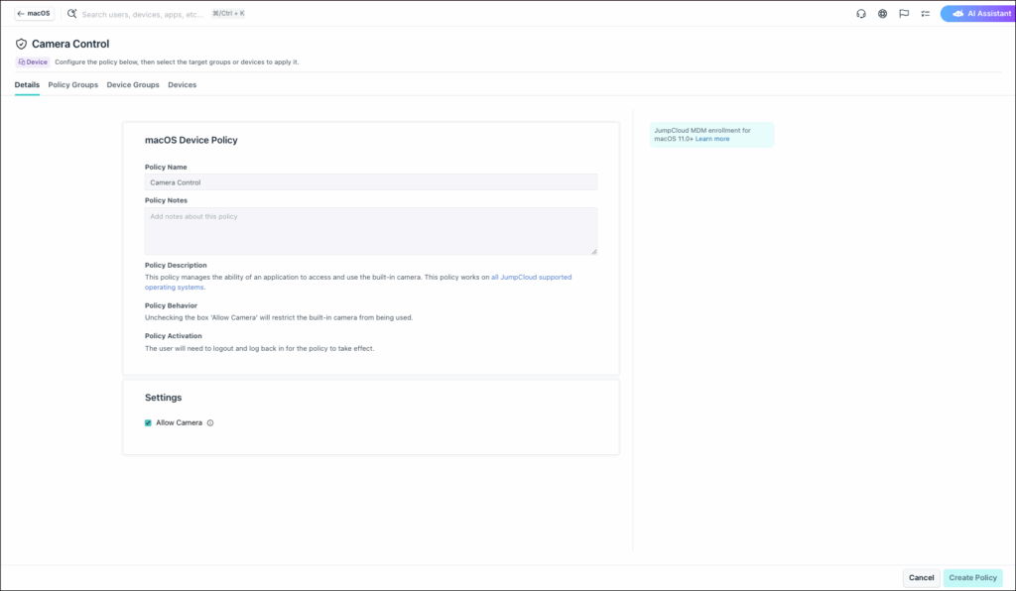Click the flag icon in header

click(904, 14)
